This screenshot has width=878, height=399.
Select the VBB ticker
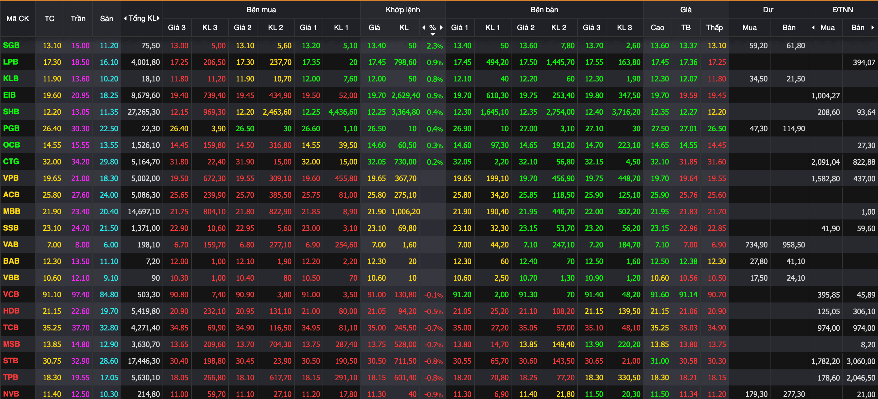coord(11,278)
